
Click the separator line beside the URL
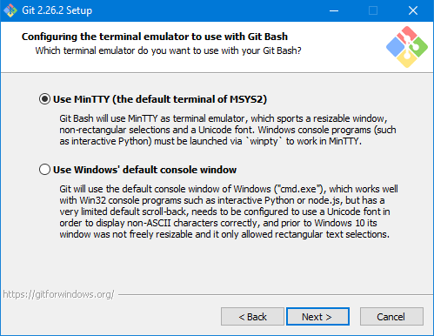(x=276, y=295)
